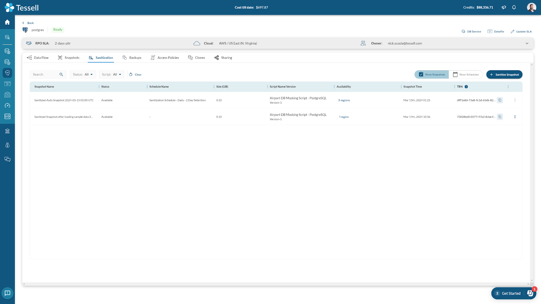Select the owner email nick.scuola@tessell.com
Viewport: 541px width, 304px height.
405,43
